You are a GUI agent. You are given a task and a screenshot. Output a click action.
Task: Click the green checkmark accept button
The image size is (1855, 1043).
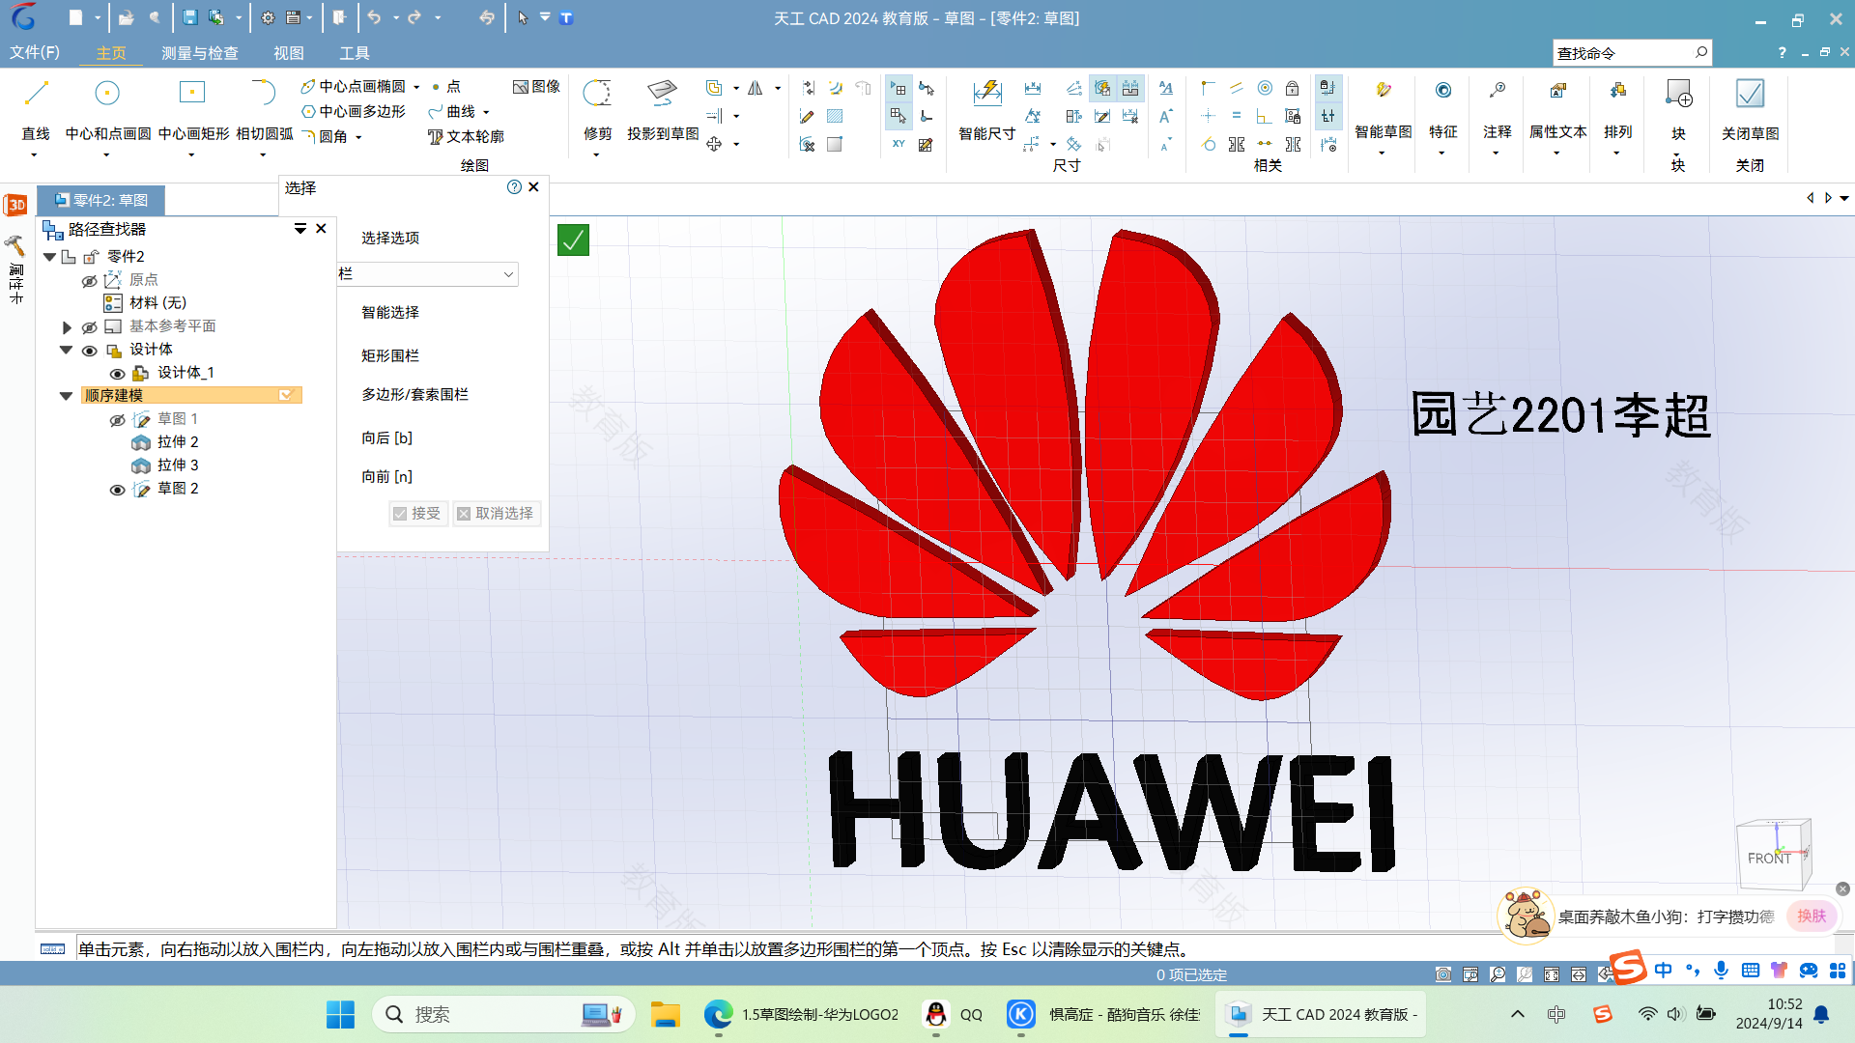point(573,240)
